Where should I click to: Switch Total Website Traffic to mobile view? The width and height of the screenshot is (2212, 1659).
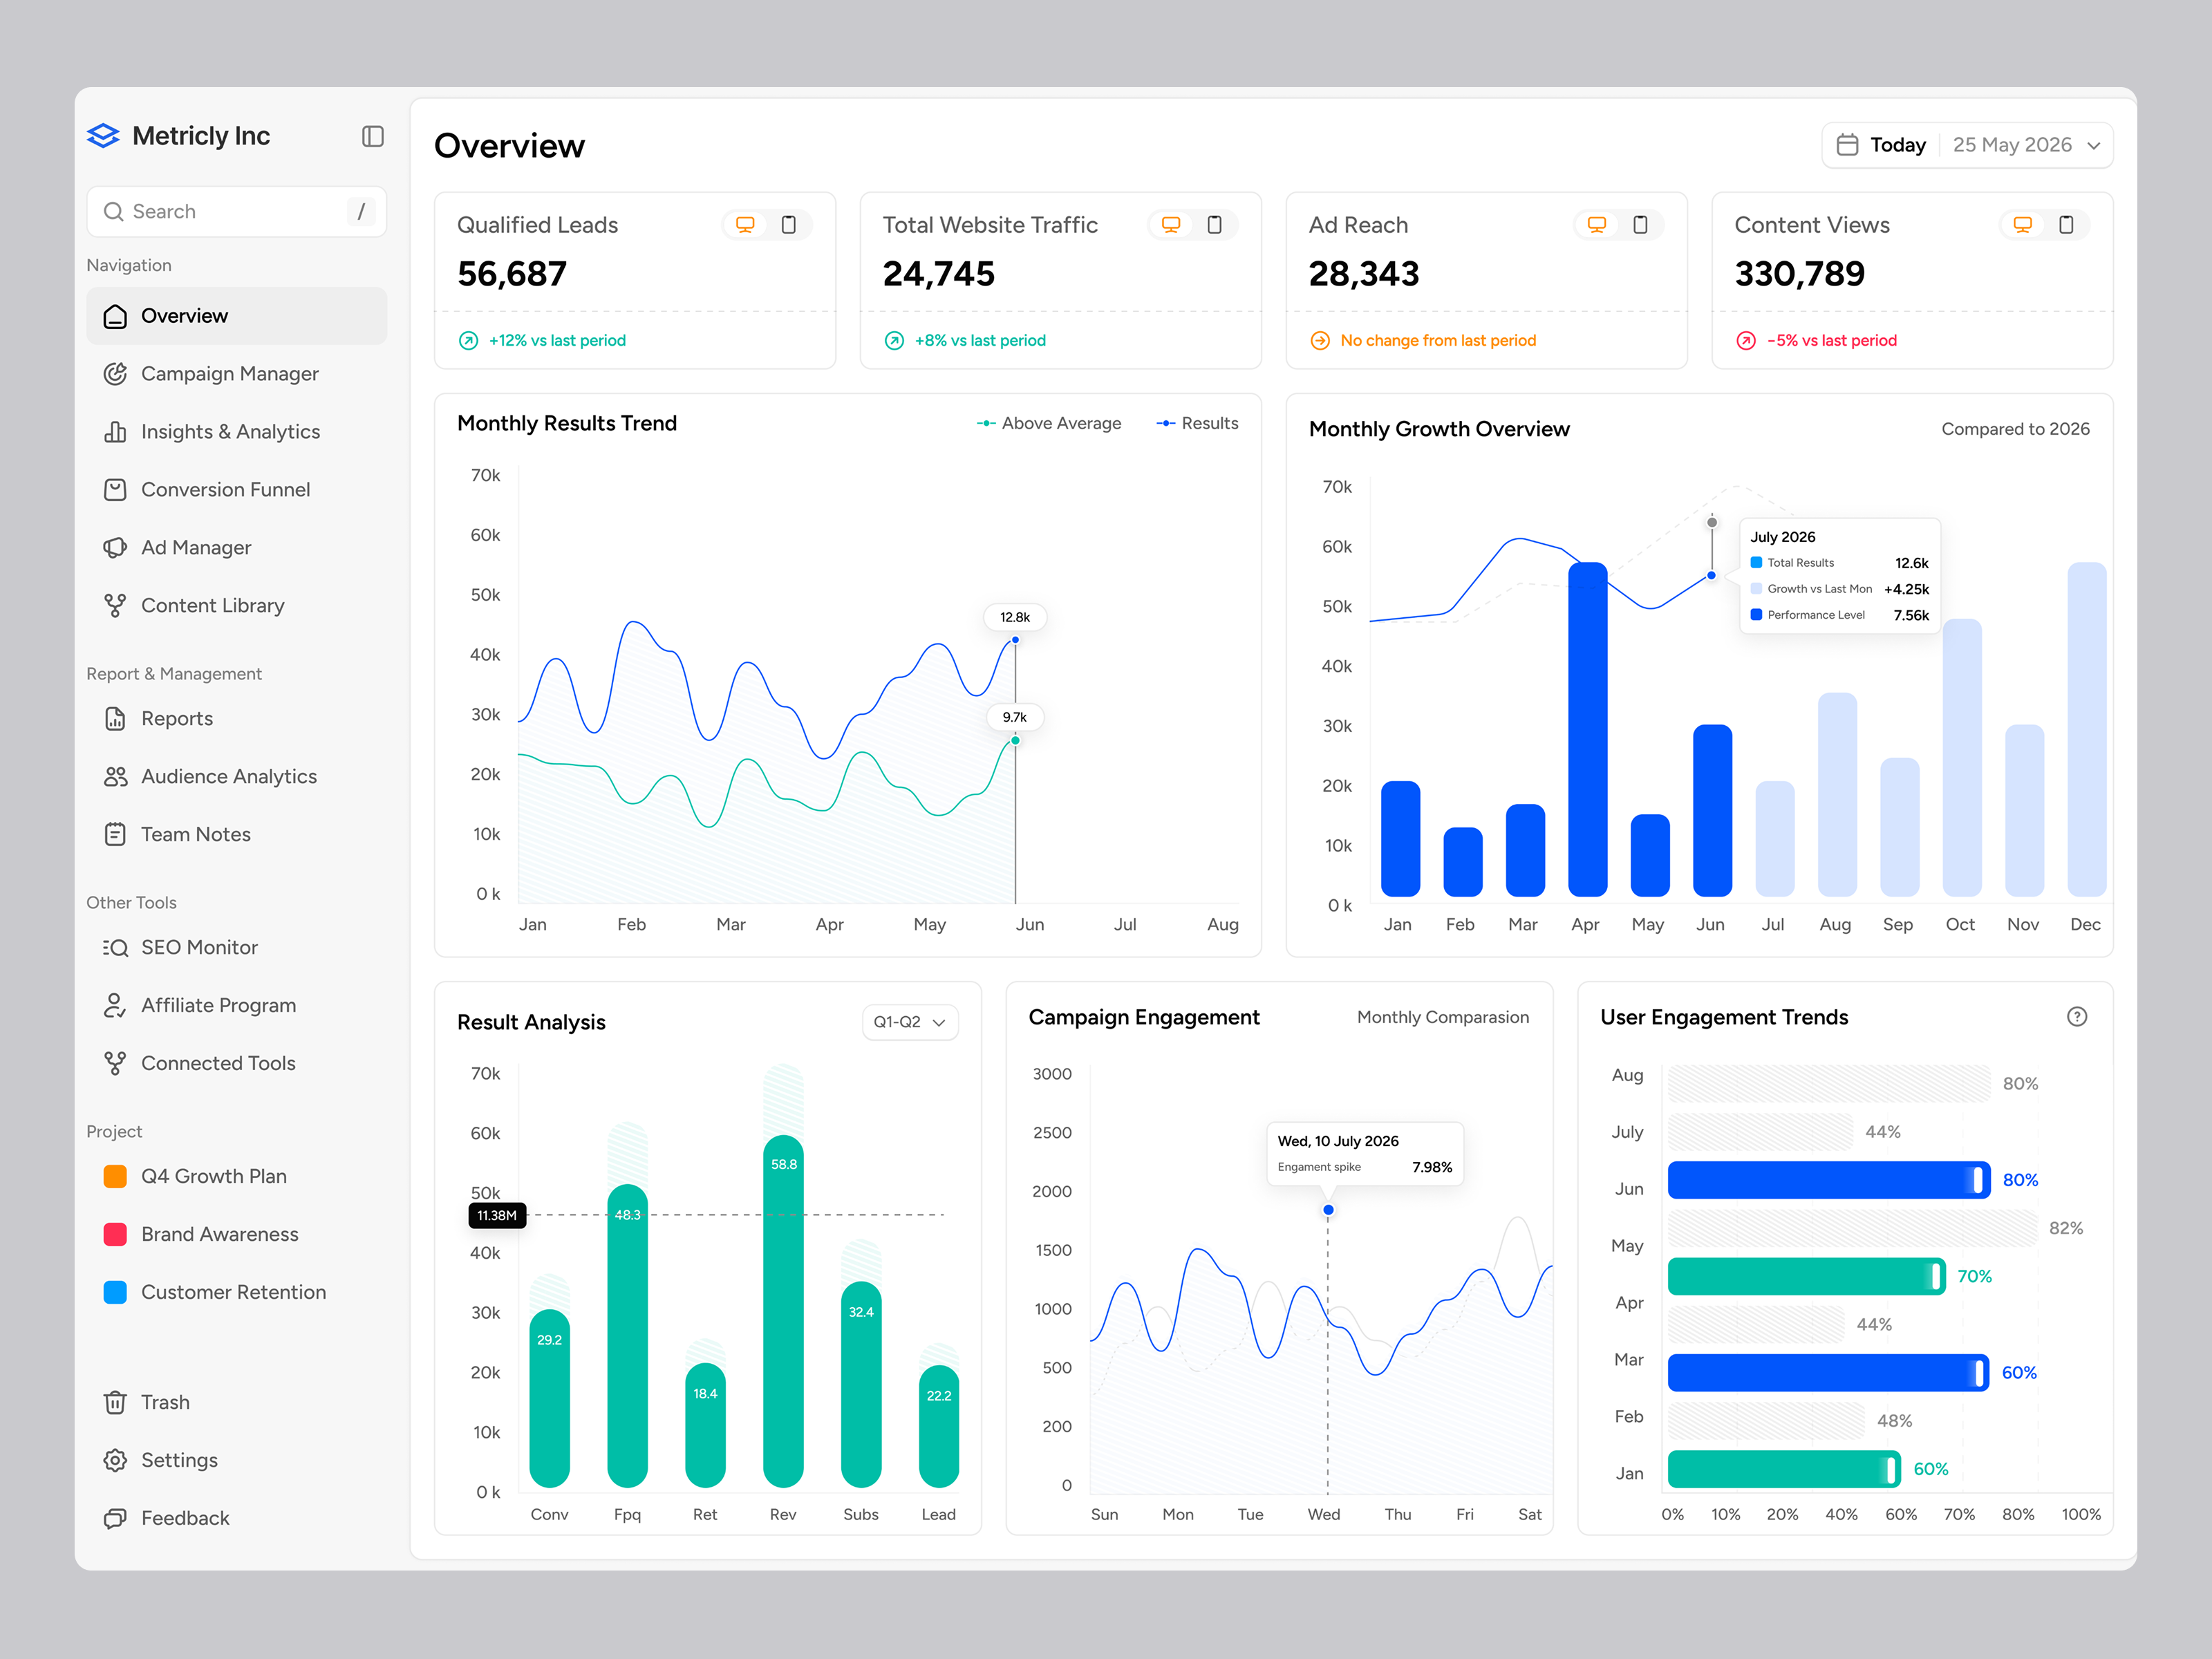[x=1215, y=225]
